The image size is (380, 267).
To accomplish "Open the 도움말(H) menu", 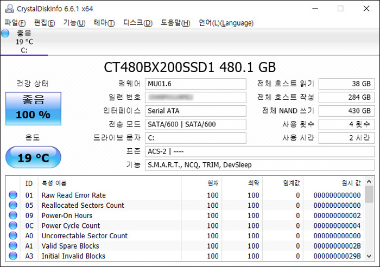I will [175, 23].
